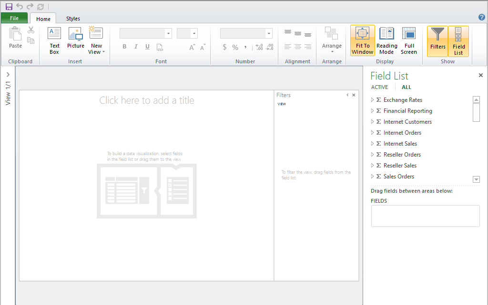Click the New View button

(x=96, y=40)
